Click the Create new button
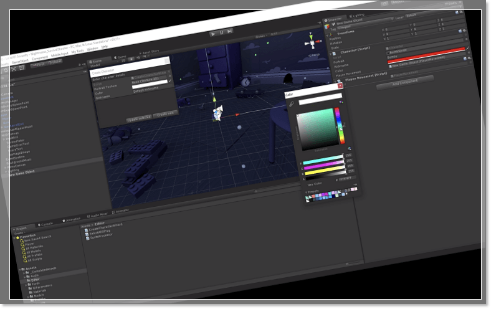The image size is (491, 309). pyautogui.click(x=166, y=114)
